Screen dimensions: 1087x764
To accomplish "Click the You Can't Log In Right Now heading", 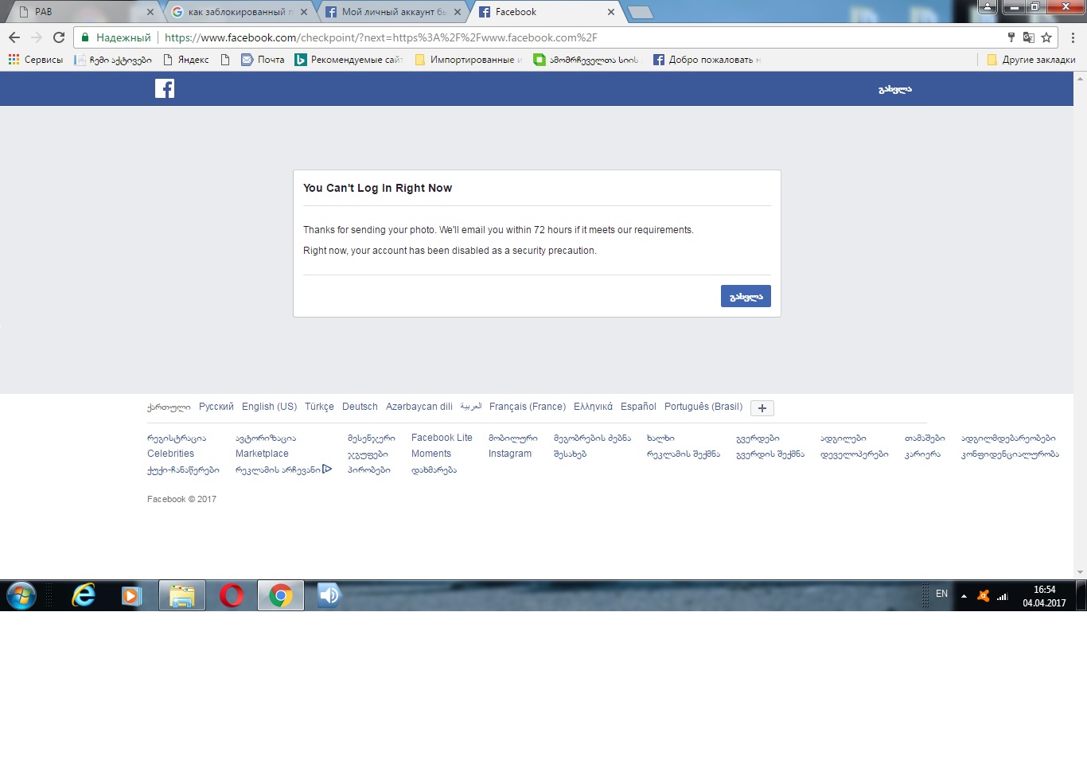I will [377, 188].
